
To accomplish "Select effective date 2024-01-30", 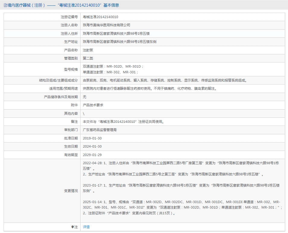I will [92, 146].
